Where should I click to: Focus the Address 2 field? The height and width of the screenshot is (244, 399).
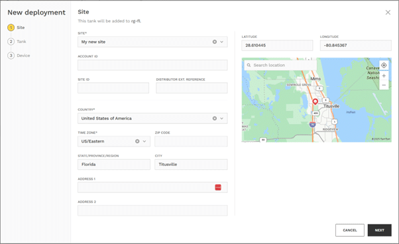pyautogui.click(x=152, y=211)
